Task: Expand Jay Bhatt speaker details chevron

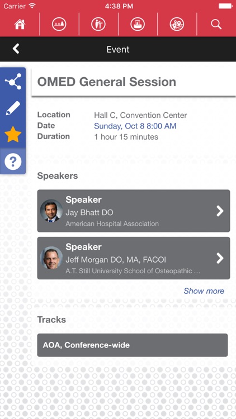Action: 220,211
